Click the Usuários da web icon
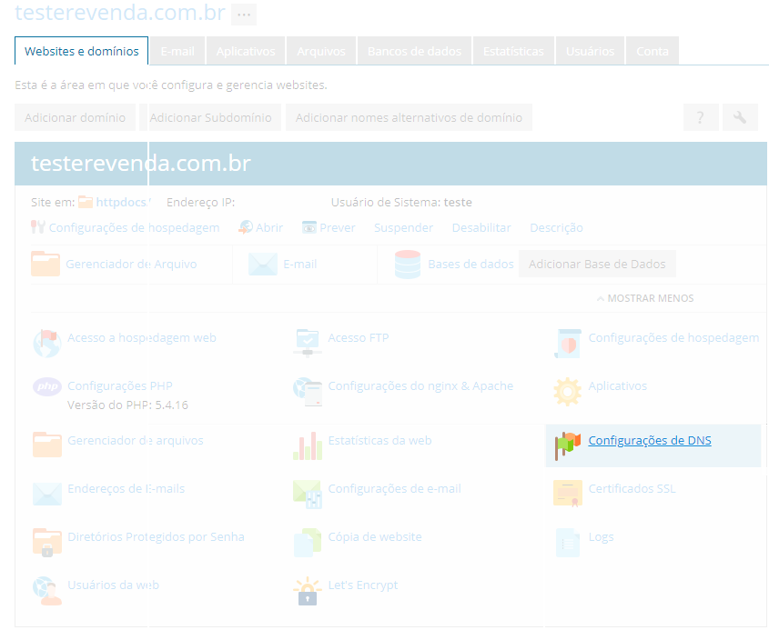Image resolution: width=769 pixels, height=630 pixels. tap(47, 590)
